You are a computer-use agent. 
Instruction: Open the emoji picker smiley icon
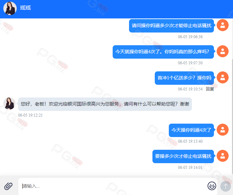point(212,186)
